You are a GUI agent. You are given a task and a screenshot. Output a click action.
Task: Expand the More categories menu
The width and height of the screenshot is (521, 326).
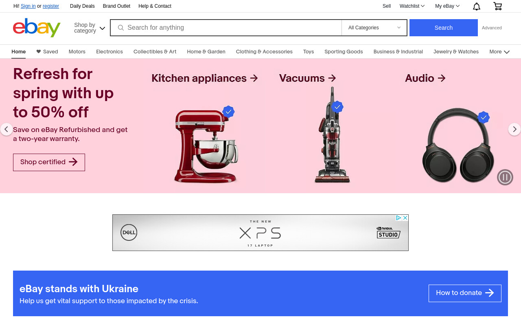click(499, 52)
